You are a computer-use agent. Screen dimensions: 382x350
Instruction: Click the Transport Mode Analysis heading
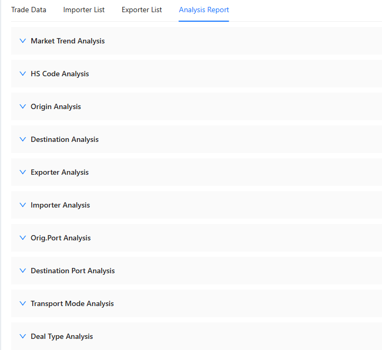tap(72, 304)
